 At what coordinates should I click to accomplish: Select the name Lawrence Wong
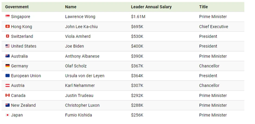(80, 17)
